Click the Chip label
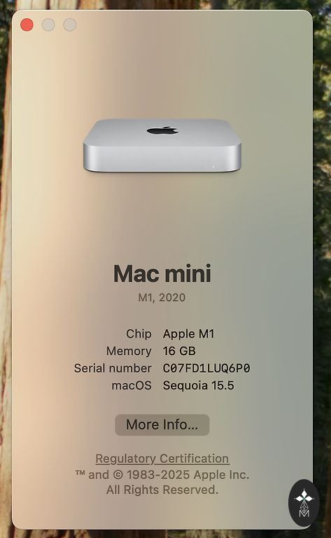The image size is (331, 538). point(139,334)
